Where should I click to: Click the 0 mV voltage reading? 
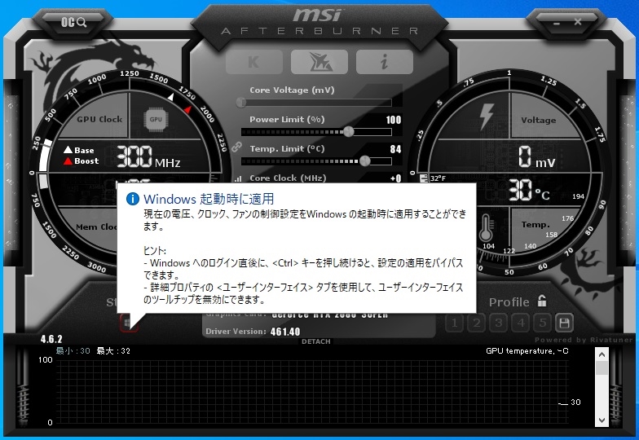(536, 156)
